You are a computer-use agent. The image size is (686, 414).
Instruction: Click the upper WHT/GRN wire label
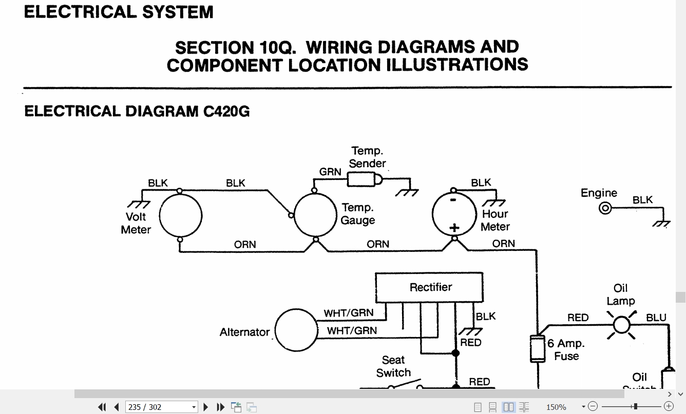point(349,313)
